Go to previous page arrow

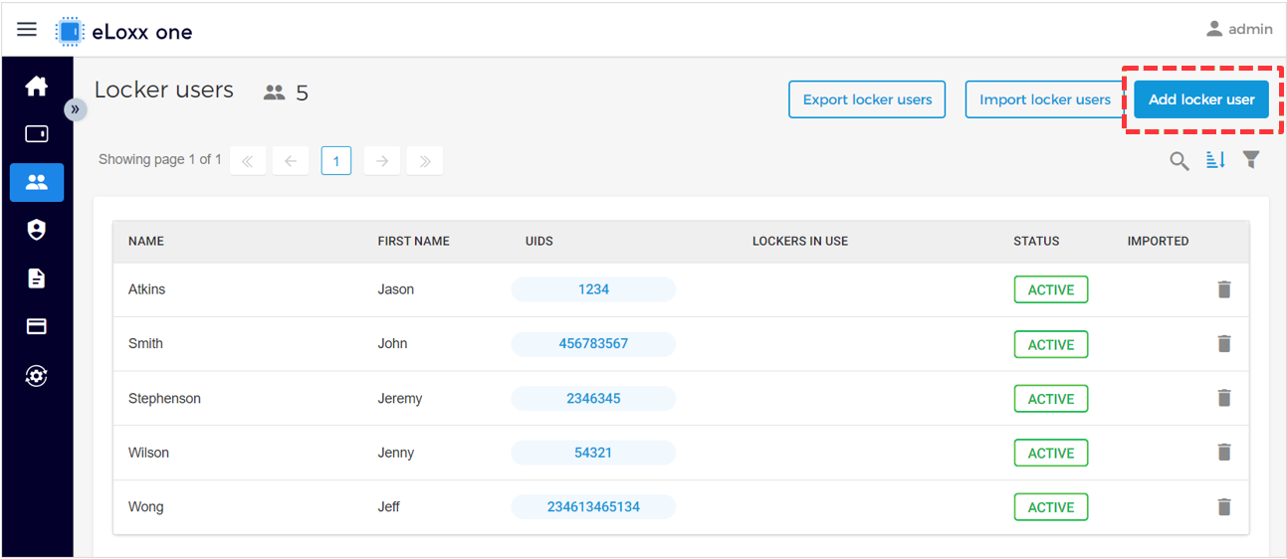(x=291, y=160)
